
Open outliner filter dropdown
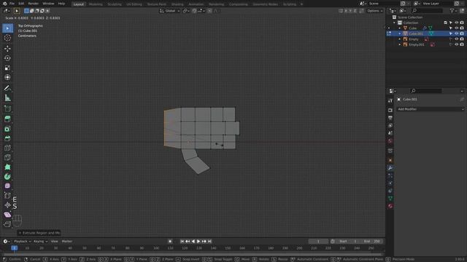pyautogui.click(x=453, y=11)
